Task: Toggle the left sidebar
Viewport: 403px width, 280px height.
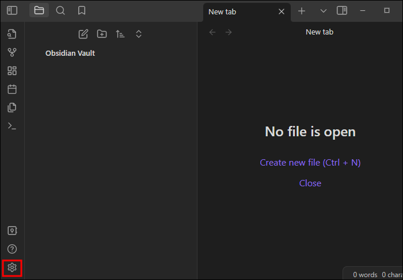Action: pyautogui.click(x=12, y=10)
